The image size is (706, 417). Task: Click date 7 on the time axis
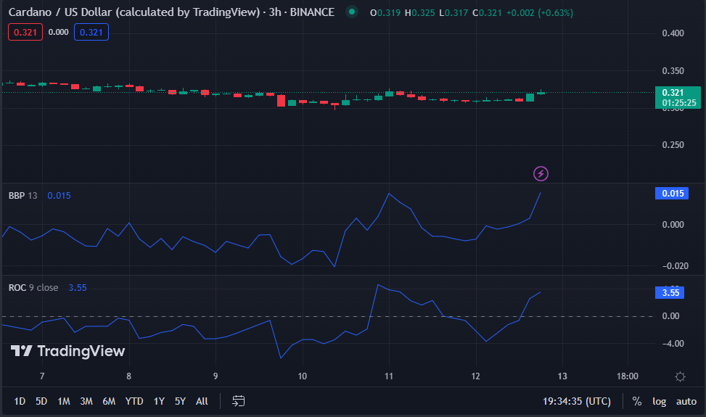[42, 376]
